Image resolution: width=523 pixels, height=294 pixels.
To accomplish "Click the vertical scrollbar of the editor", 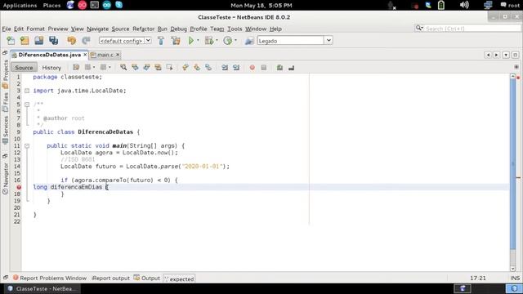I will (x=512, y=165).
